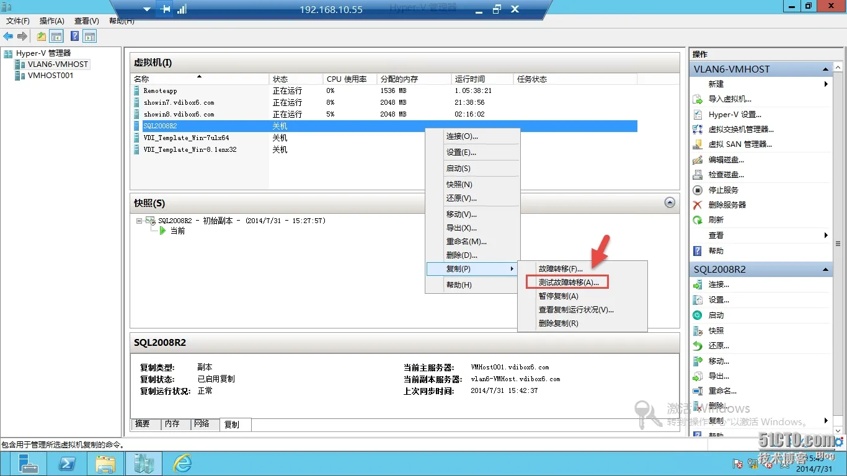Select the VDI_Template_Win-7ulx64 virtual machine row
847x476 pixels.
[x=384, y=138]
